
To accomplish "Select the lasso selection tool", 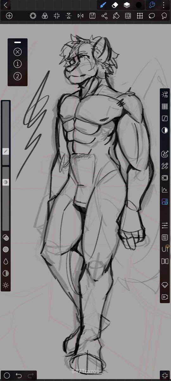I will coord(152,16).
